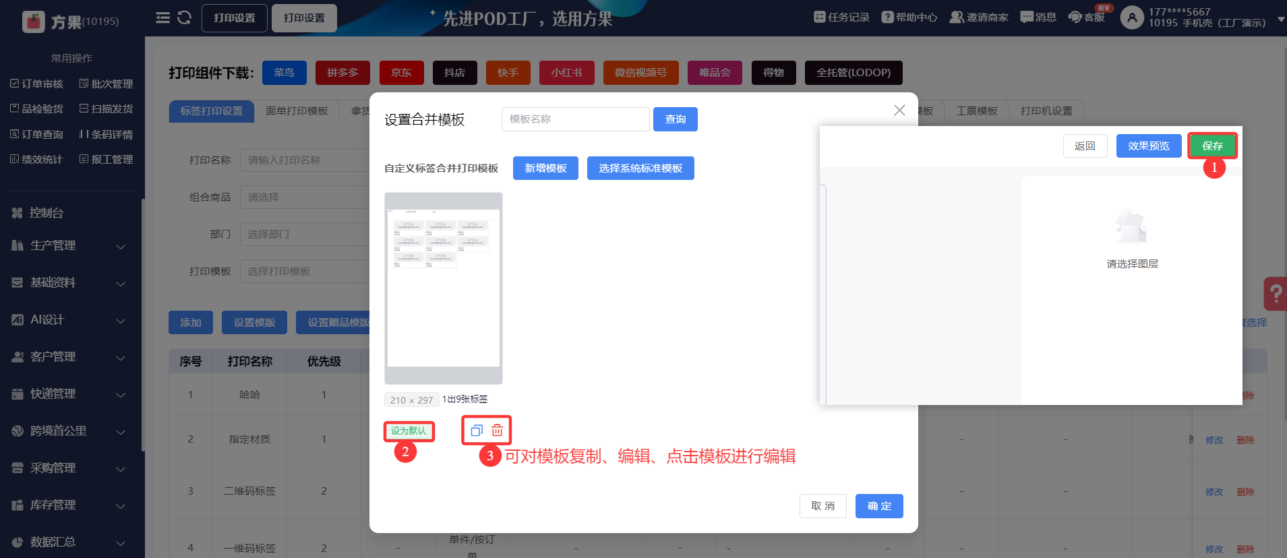The width and height of the screenshot is (1287, 558).
Task: Click the 返回 button
Action: 1085,146
